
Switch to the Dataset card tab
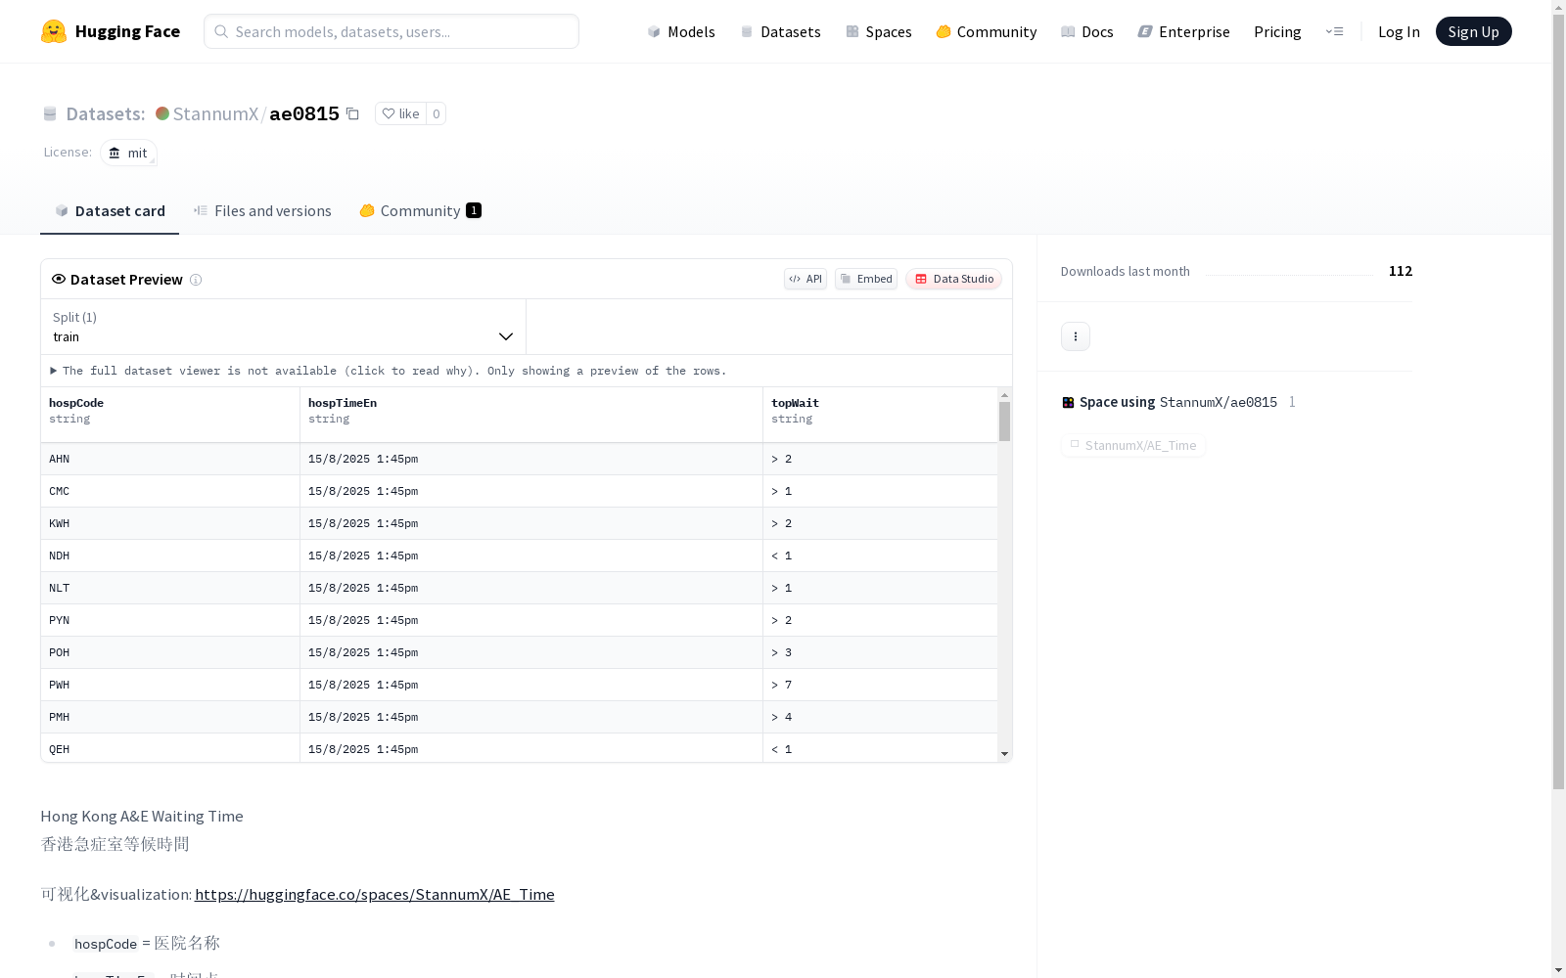110,211
